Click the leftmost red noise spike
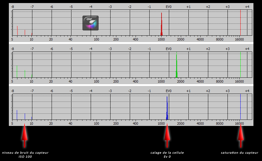Screen dimensions: 262x161 tap(17, 30)
